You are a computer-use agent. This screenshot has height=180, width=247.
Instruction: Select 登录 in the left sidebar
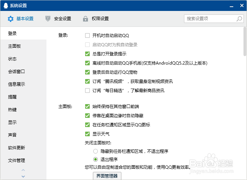(x=23, y=33)
